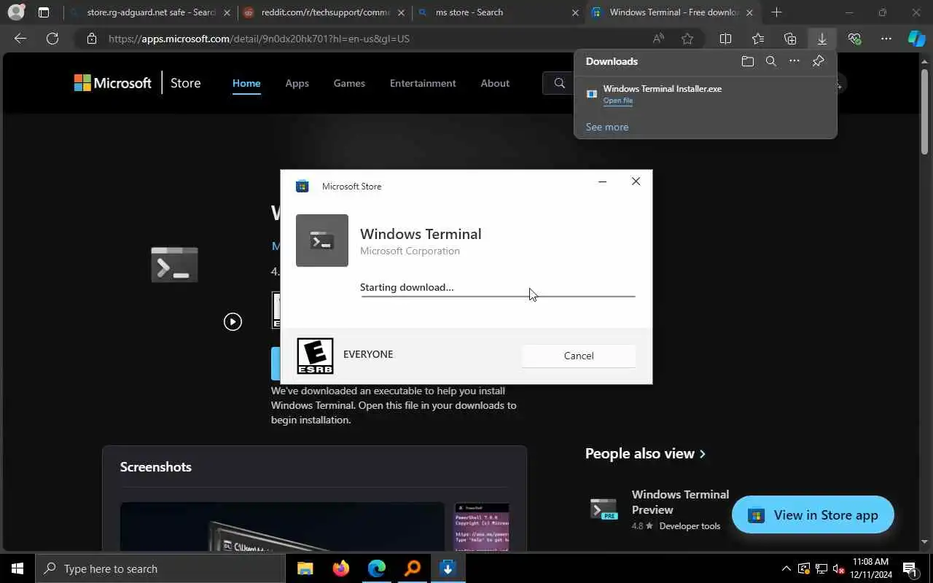933x583 pixels.
Task: Open the People also view link
Action: 645,453
